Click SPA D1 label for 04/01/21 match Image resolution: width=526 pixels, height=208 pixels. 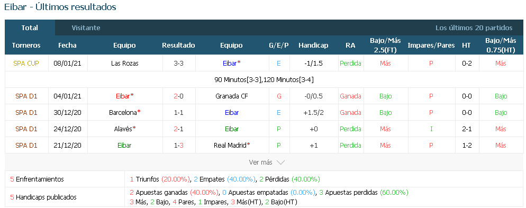(x=26, y=96)
